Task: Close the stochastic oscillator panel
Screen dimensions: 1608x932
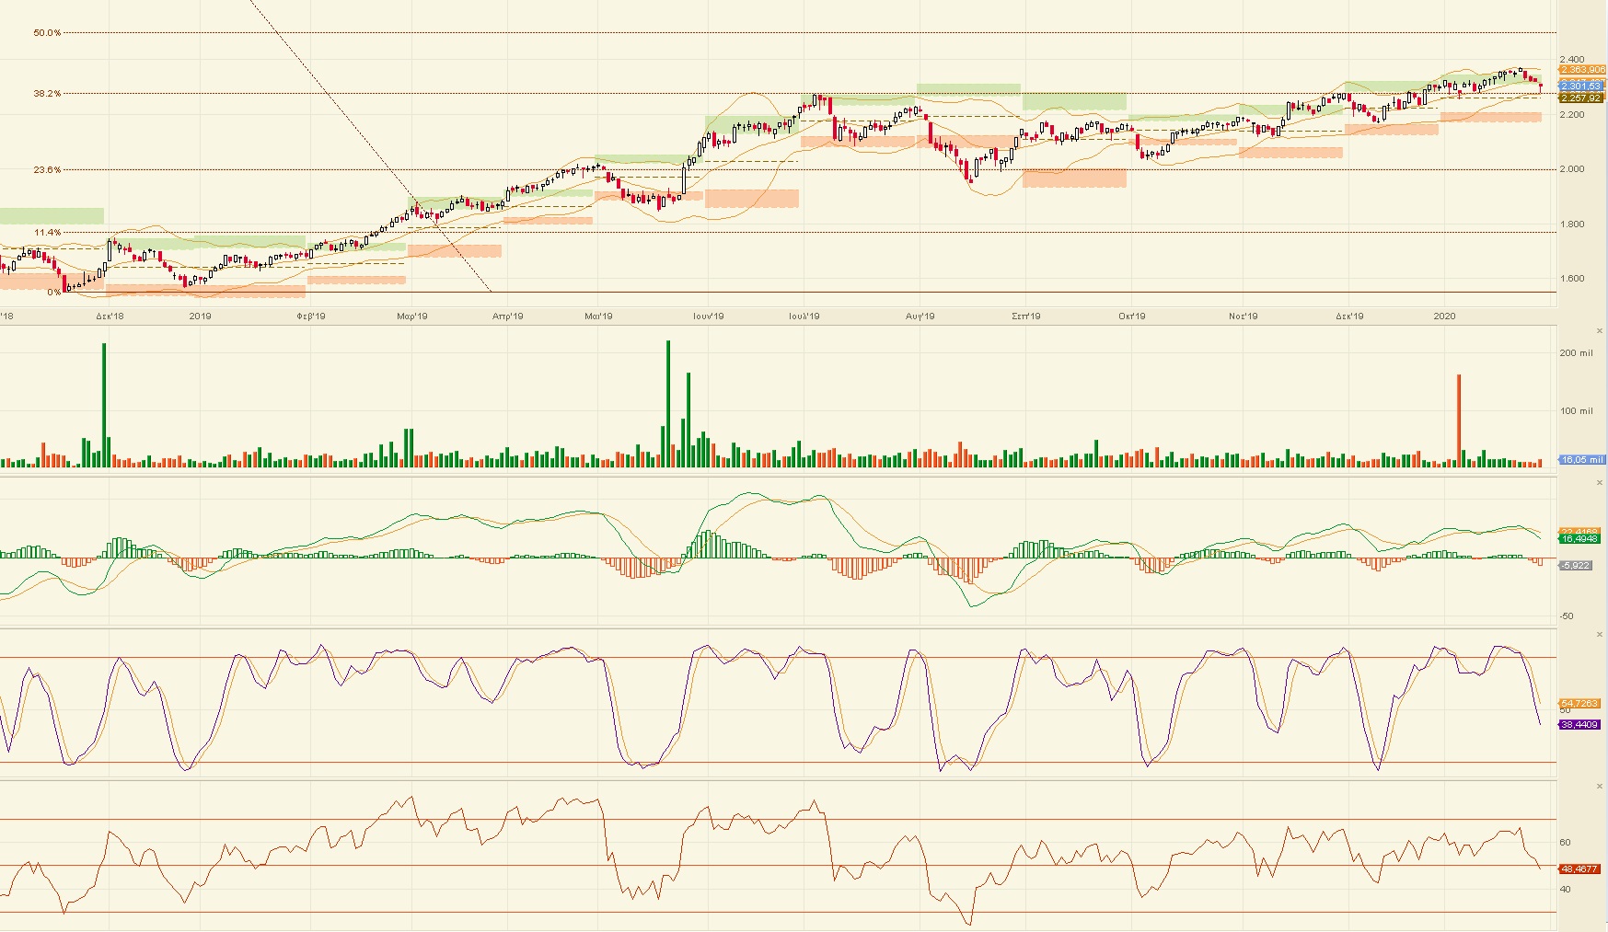Action: 1600,634
